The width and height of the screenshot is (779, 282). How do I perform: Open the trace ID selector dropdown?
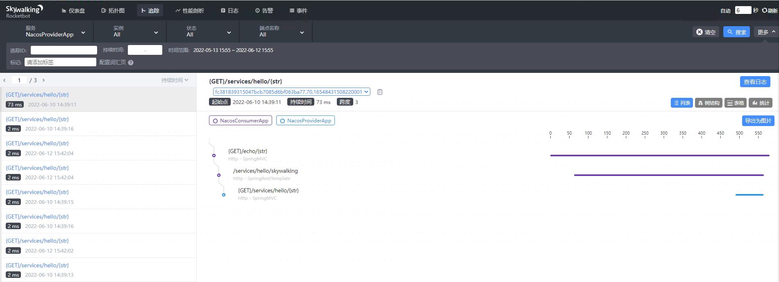tap(291, 92)
